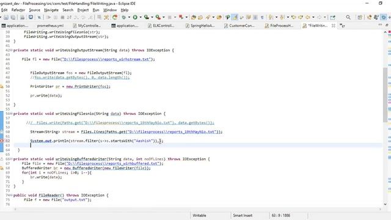This screenshot has width=391, height=220.
Task: Open the Next Annotation dropdown arrow
Action: pyautogui.click(x=276, y=17)
